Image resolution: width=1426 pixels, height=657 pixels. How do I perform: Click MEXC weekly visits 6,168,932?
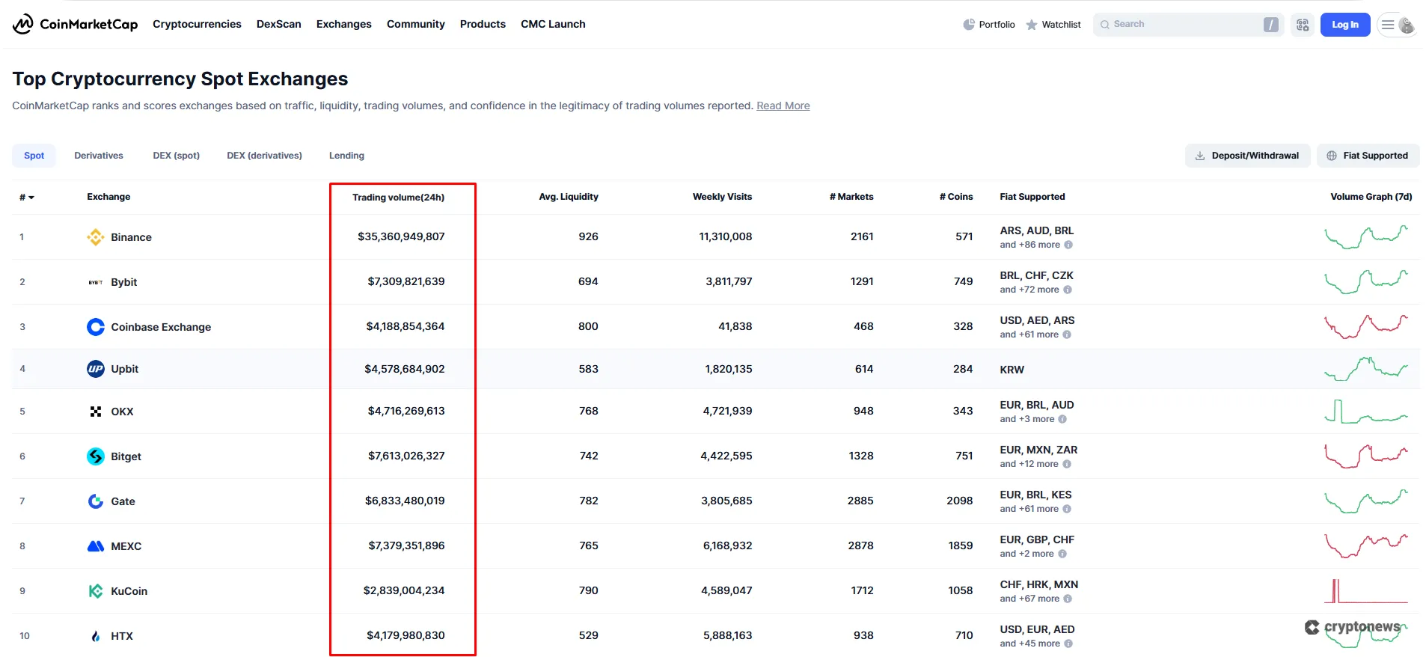point(728,546)
